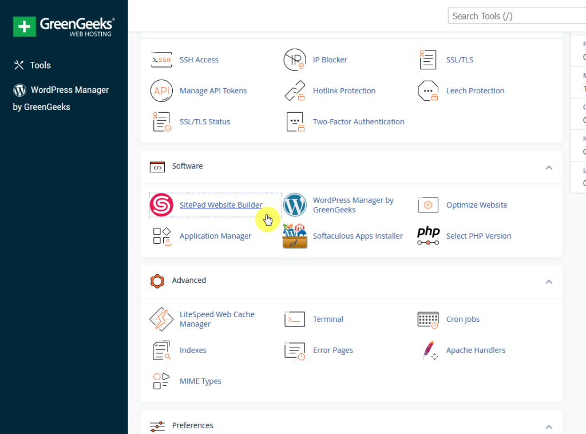Screen dimensions: 586x434
Task: Click the Preferences section title
Action: pos(193,425)
